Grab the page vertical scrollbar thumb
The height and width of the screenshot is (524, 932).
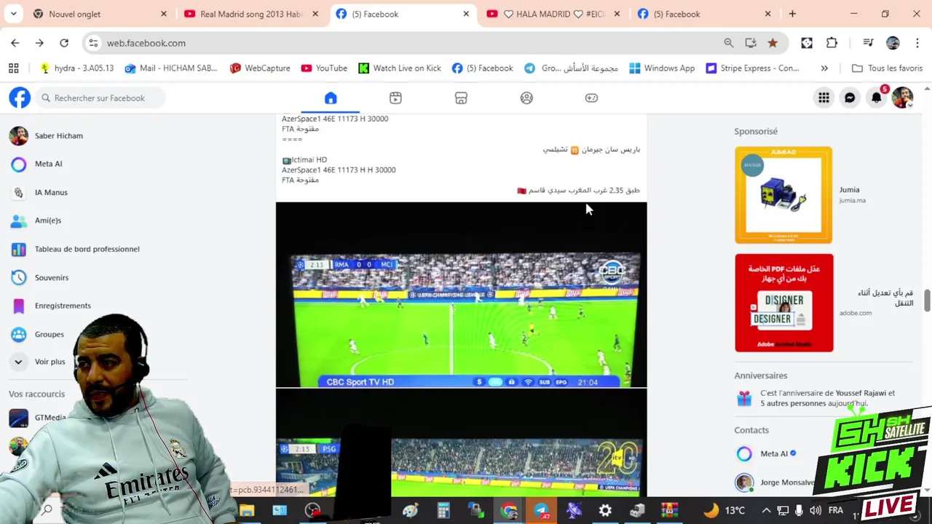click(927, 301)
